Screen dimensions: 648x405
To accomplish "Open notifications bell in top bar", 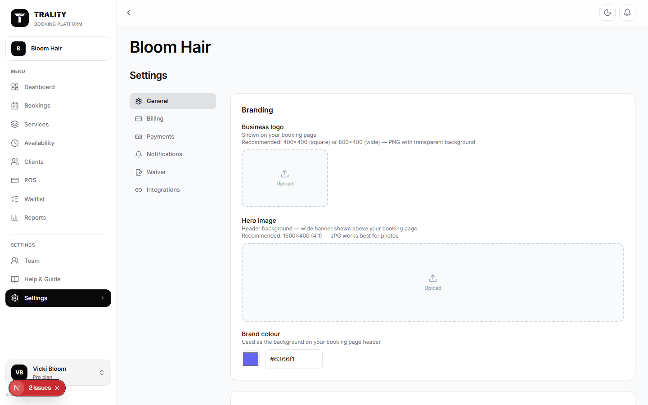I will [x=627, y=13].
